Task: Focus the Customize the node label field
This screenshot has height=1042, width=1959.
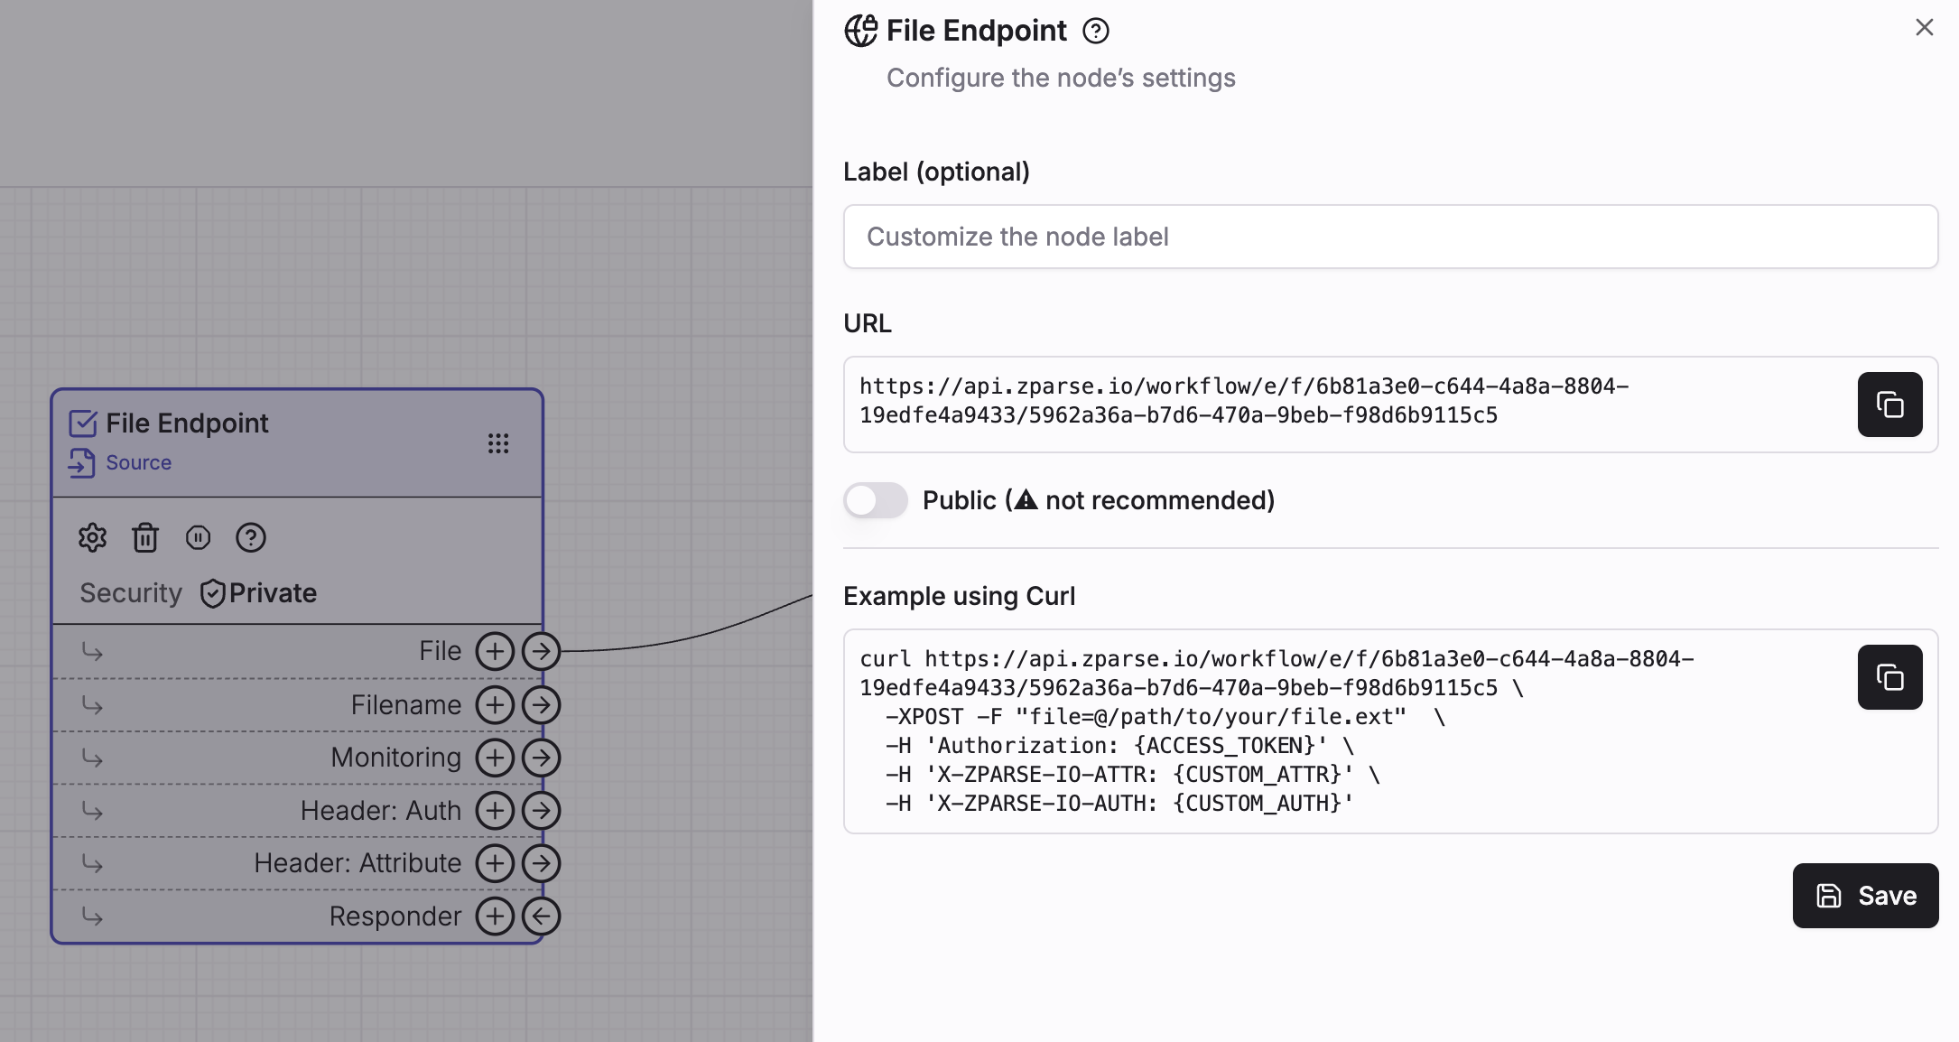Action: 1390,237
